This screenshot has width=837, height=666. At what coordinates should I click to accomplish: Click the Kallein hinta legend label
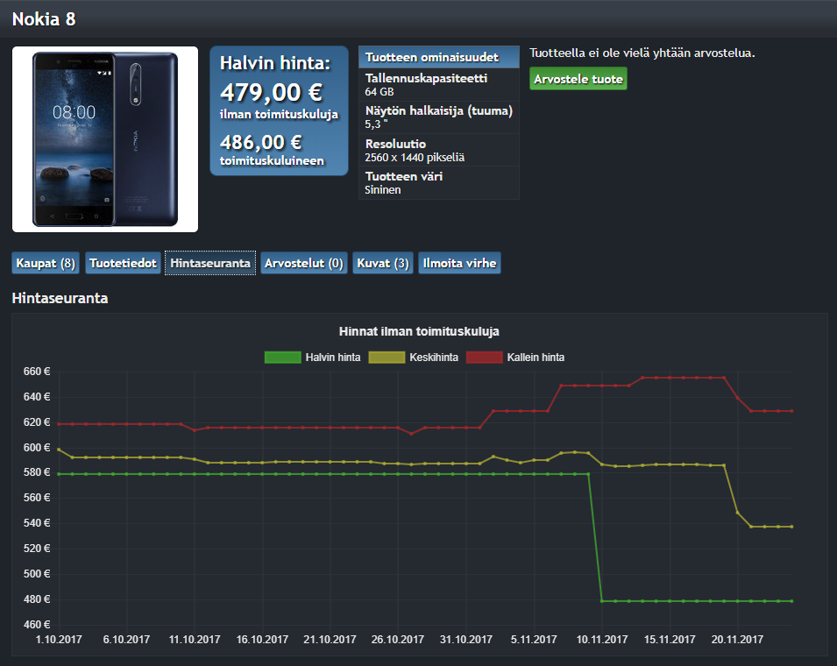coord(536,358)
